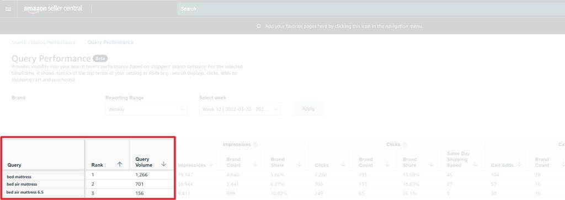Switch to Search Catalog Performance tab

44,42
